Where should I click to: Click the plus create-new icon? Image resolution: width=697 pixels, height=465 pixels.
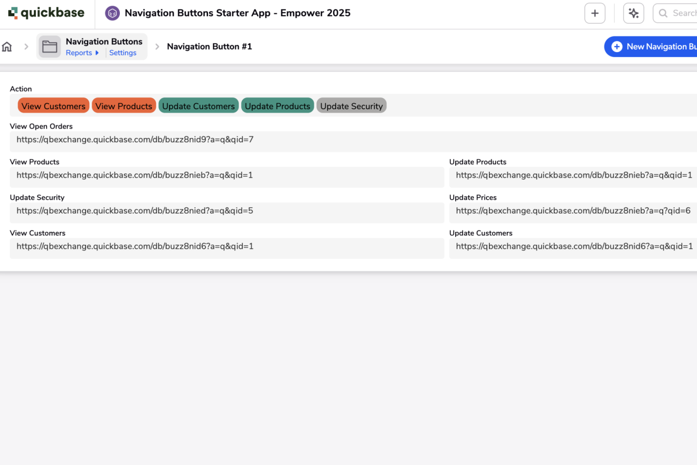(595, 13)
